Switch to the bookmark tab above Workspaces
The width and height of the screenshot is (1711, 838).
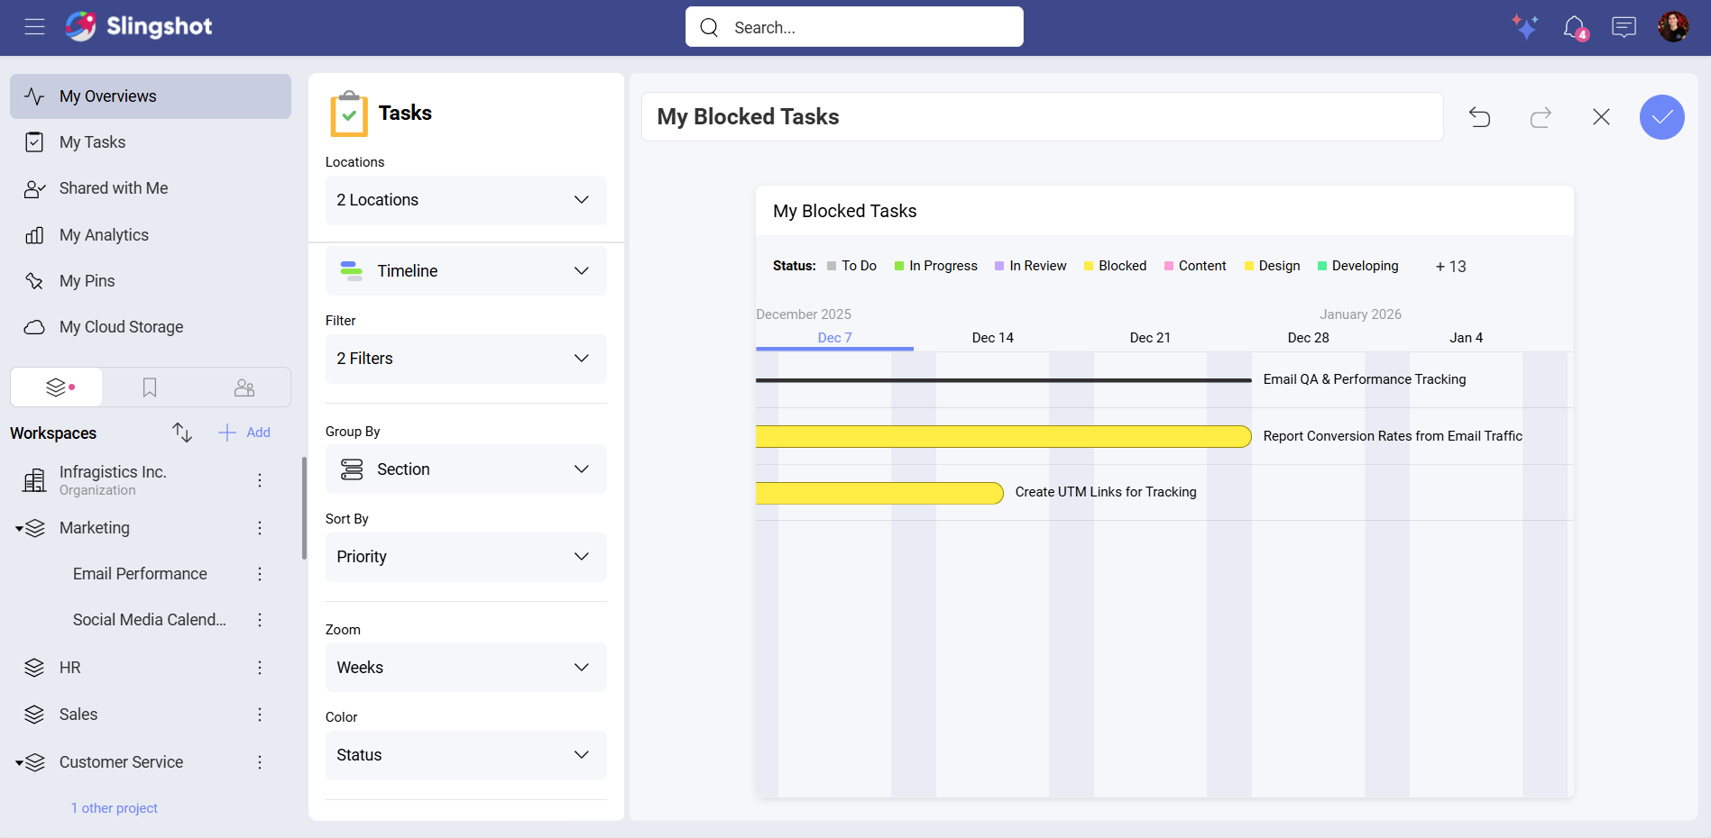tap(149, 387)
